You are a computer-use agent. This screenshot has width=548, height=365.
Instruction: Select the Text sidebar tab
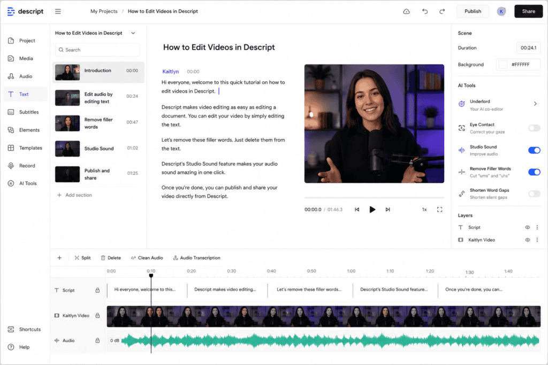(25, 94)
